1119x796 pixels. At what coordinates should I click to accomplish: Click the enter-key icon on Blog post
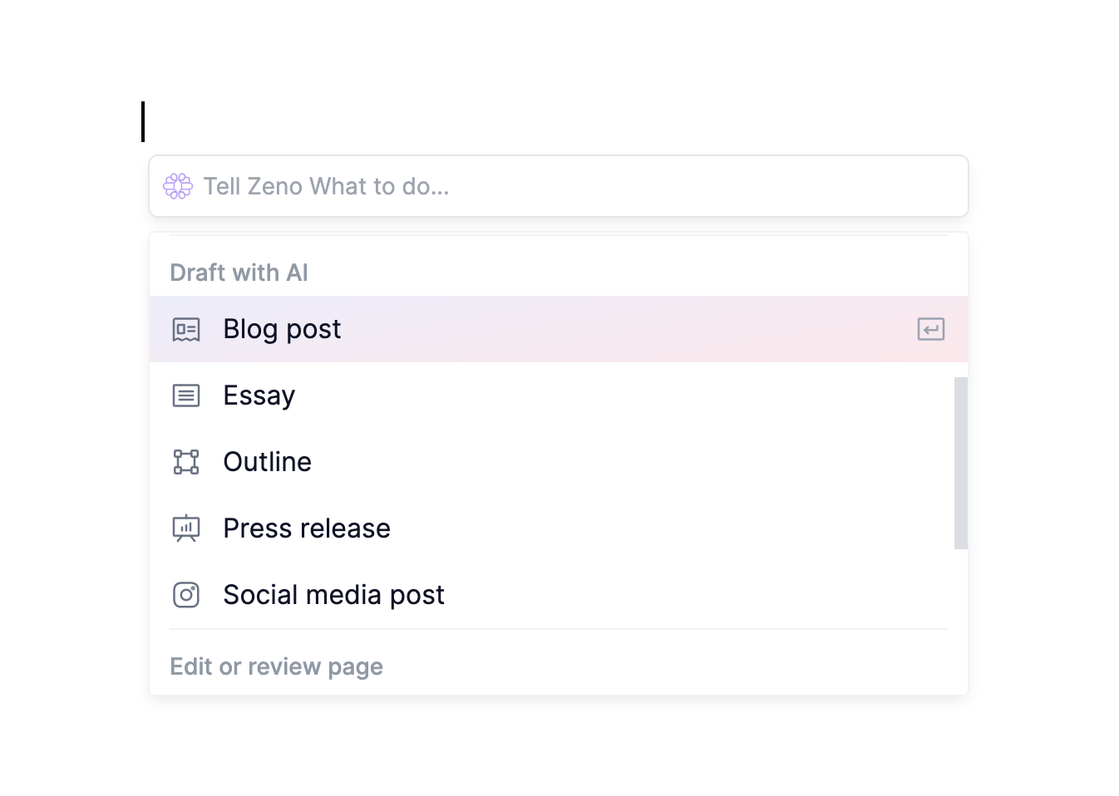931,330
